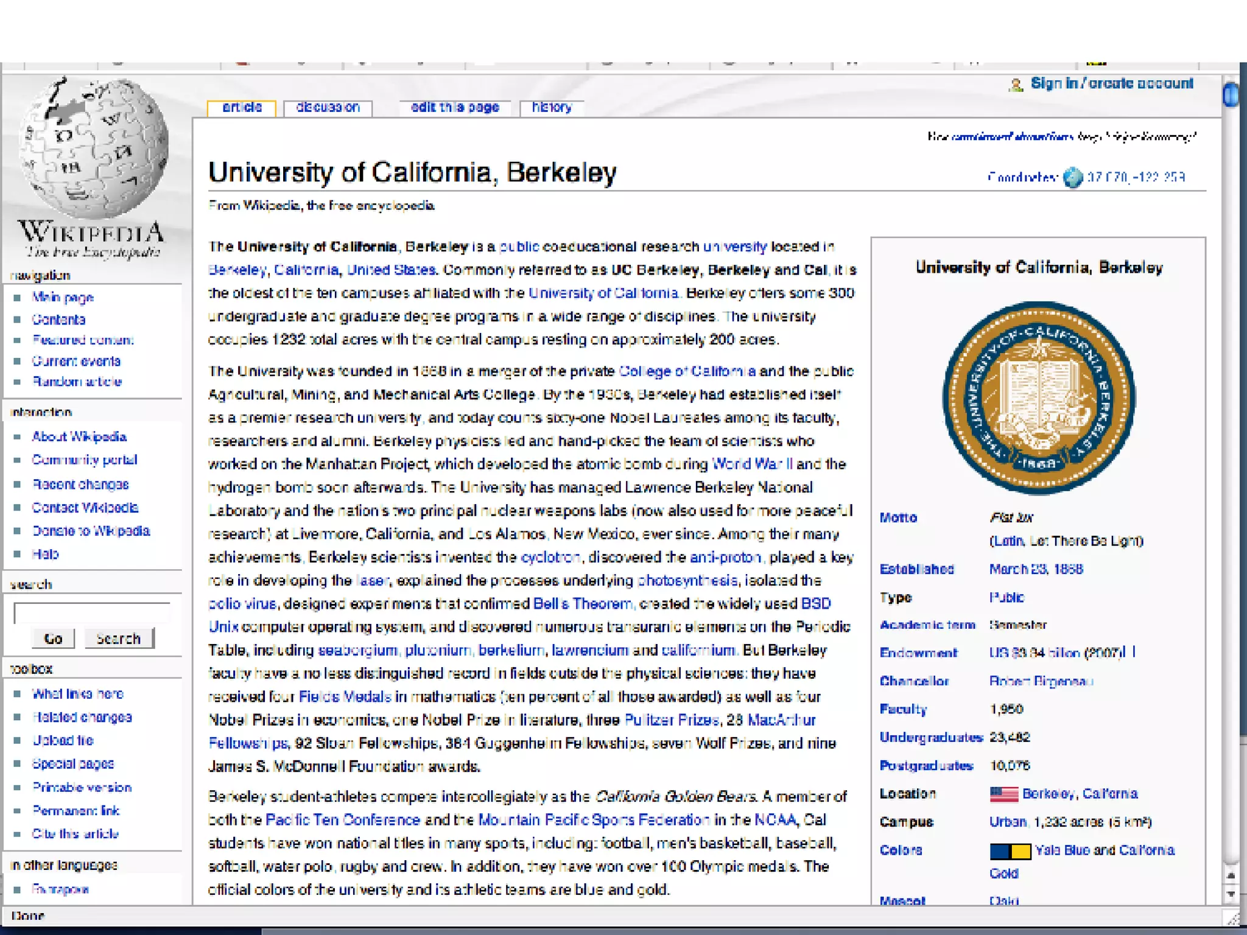The width and height of the screenshot is (1247, 935).
Task: Click the vertical scrollbar thumb
Action: pos(1231,95)
